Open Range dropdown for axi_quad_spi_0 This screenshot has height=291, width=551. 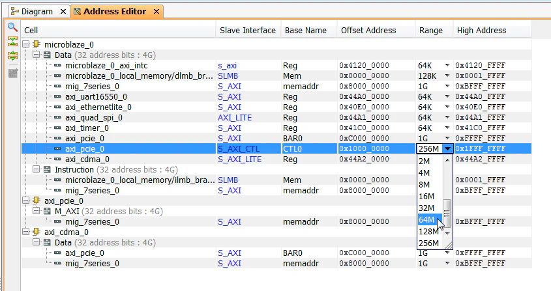click(x=447, y=117)
